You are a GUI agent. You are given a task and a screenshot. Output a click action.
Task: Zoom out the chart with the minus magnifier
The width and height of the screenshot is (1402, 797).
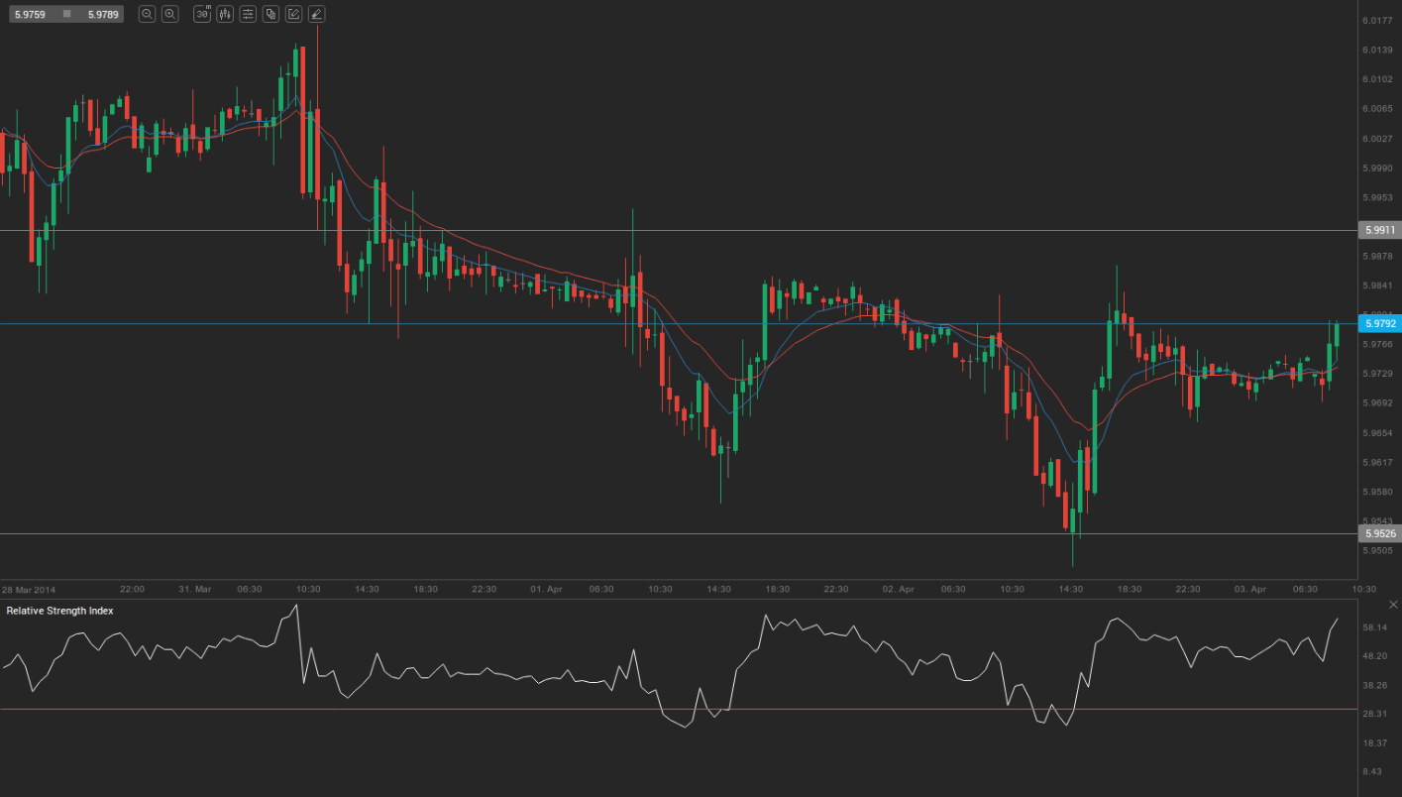coord(147,14)
